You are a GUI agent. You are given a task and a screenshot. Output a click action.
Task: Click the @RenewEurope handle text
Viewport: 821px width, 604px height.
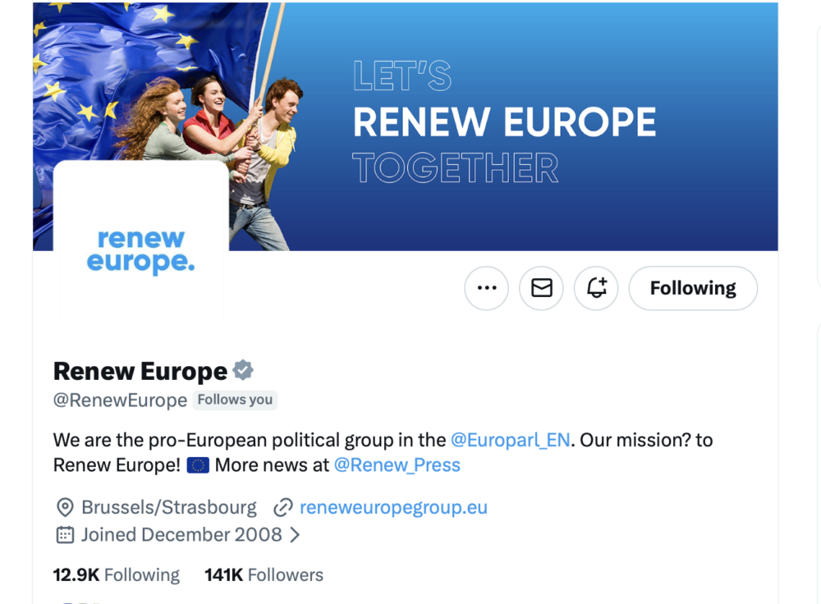tap(120, 400)
